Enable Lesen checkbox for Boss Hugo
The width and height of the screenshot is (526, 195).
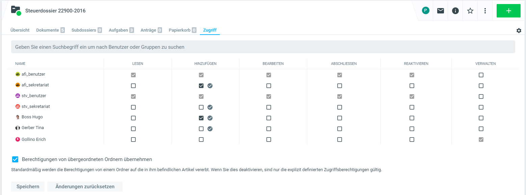click(x=133, y=118)
